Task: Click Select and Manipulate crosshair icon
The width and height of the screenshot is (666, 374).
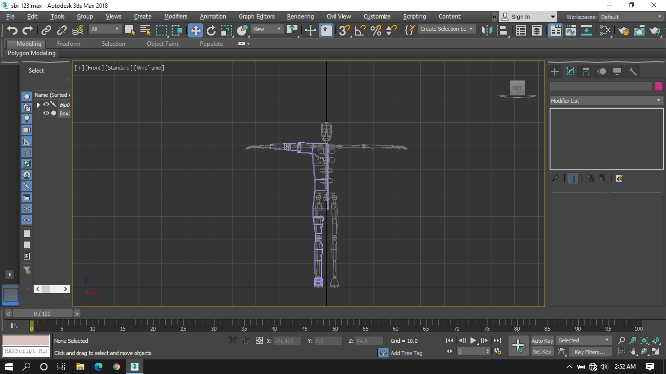Action: (310, 31)
